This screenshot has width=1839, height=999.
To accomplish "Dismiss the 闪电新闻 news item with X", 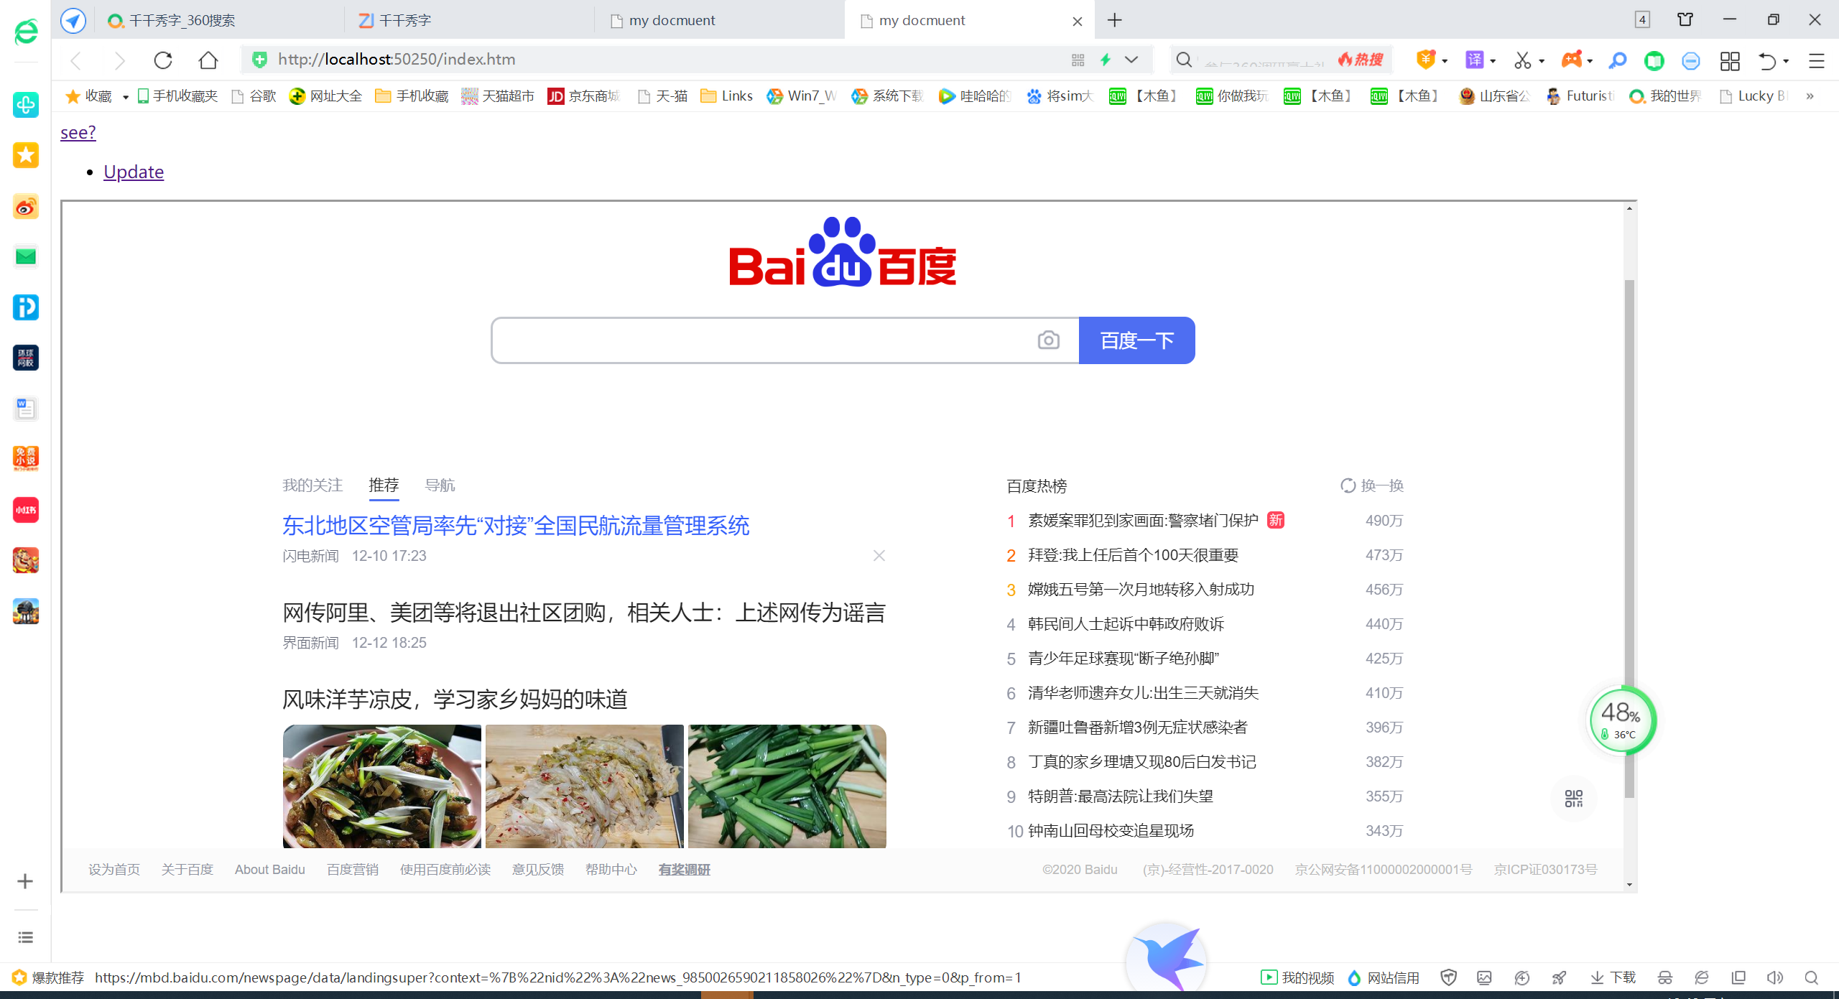I will click(x=879, y=555).
